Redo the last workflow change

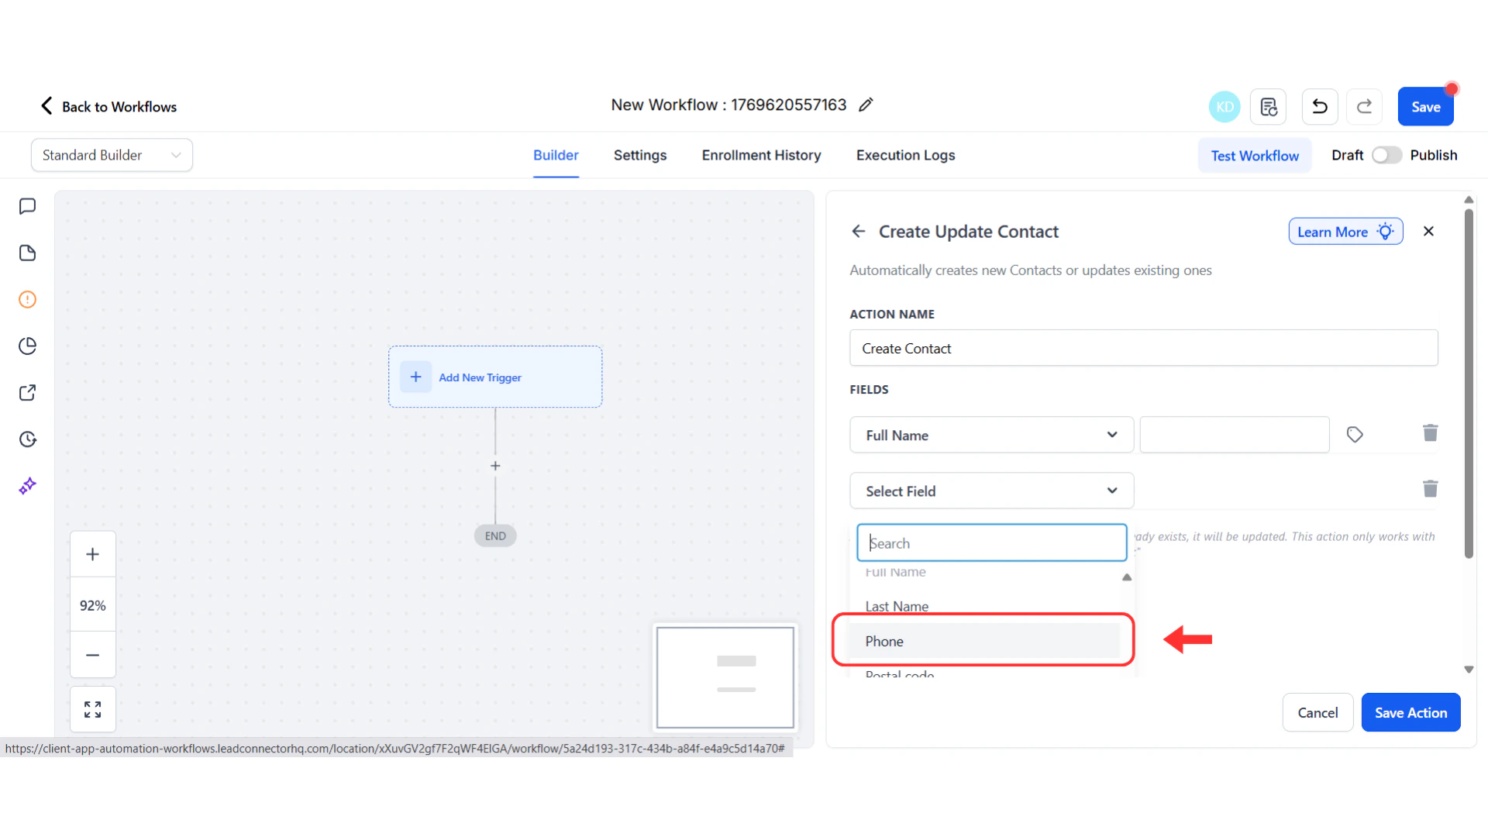pos(1364,106)
